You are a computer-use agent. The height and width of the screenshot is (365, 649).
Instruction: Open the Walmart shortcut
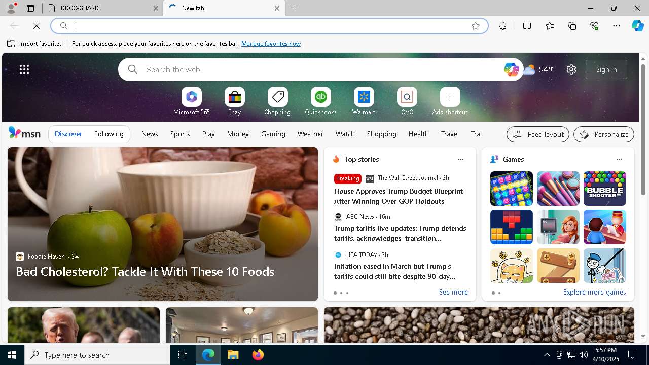(x=364, y=101)
